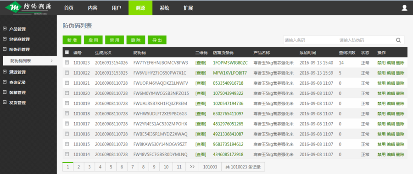This screenshot has width=413, height=174.
Task: Click 删除 for row 1010021
Action: click(400, 83)
